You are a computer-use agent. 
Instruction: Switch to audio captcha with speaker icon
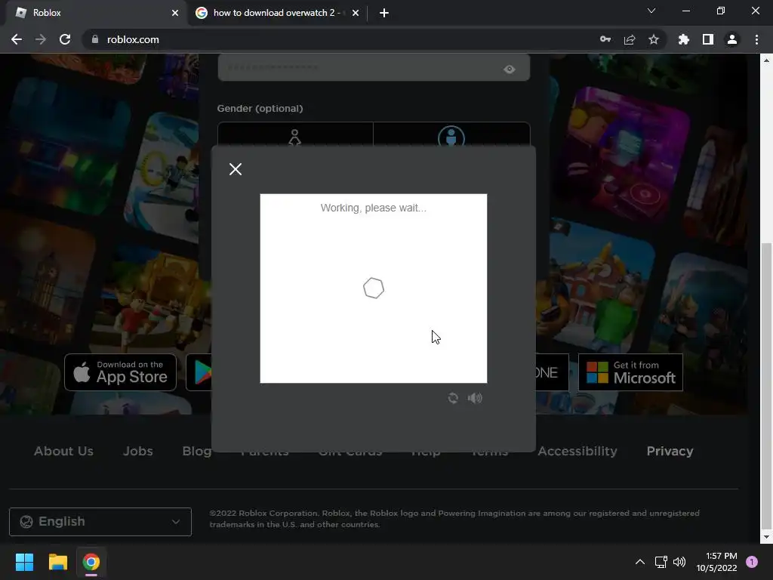coord(475,398)
